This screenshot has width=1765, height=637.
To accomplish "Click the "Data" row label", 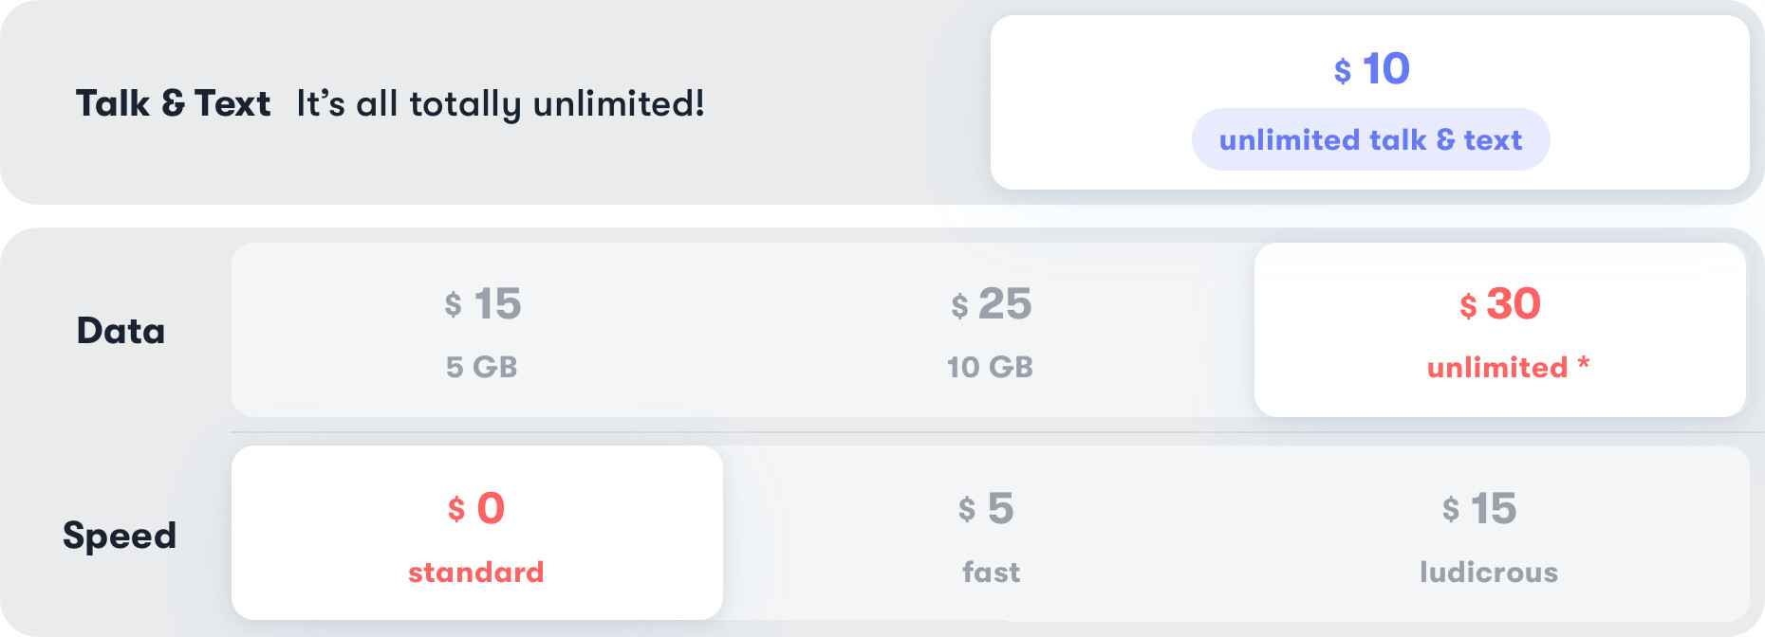I will pos(121,331).
